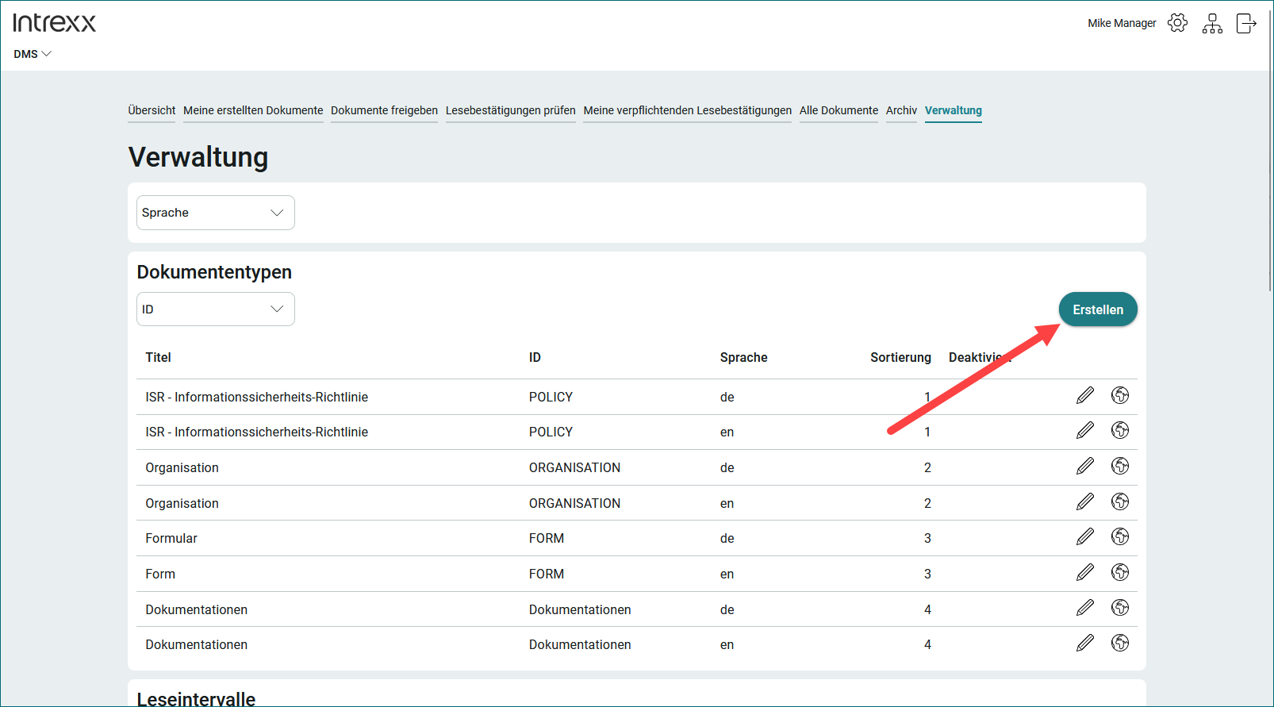Click the Erstellen button
1274x707 pixels.
click(x=1098, y=309)
